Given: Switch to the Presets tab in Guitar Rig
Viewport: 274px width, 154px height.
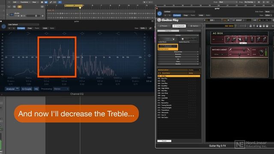Looking at the screenshot, I should click(164, 26).
